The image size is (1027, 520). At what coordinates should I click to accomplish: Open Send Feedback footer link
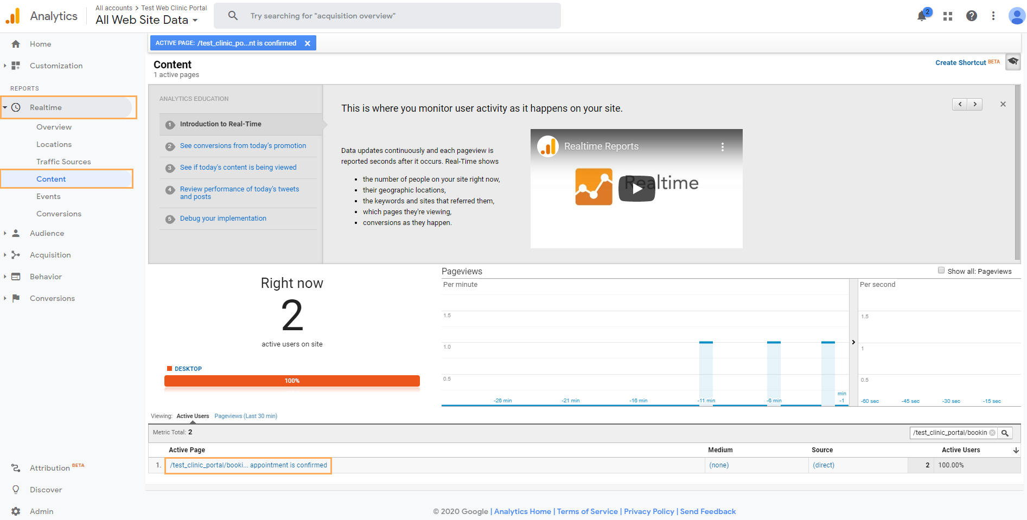(708, 511)
